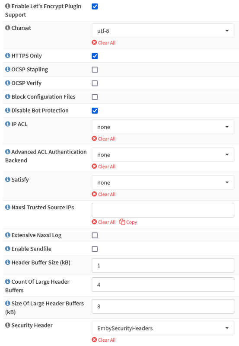Enable Block Configuration Files

(95, 97)
